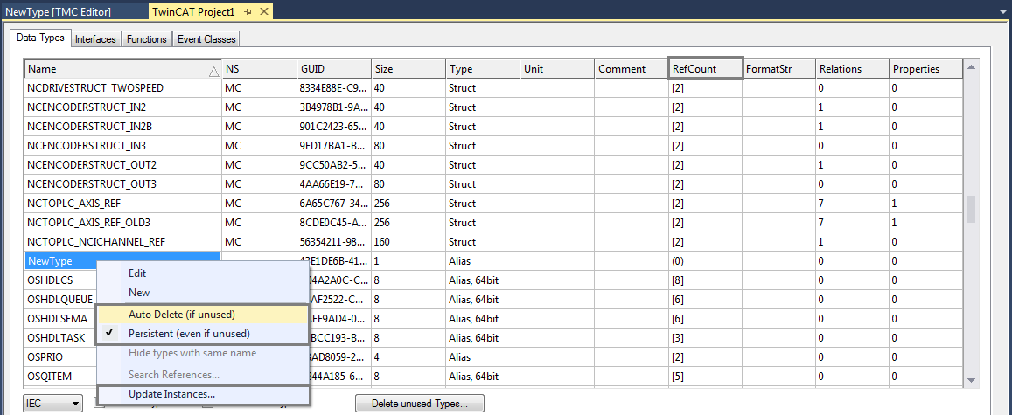Sort by the Type column header
Viewport: 1012px width, 415px height.
(483, 69)
